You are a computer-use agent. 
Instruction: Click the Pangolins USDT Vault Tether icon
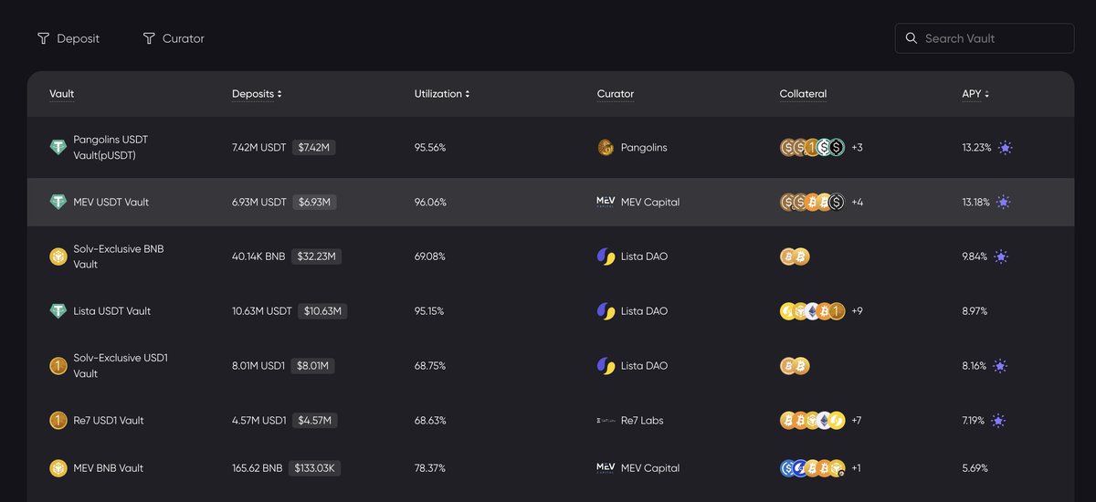pyautogui.click(x=58, y=147)
